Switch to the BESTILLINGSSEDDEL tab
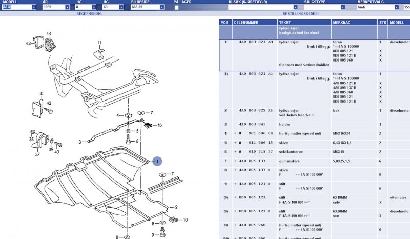This screenshot has width=410, height=239. 301,14
